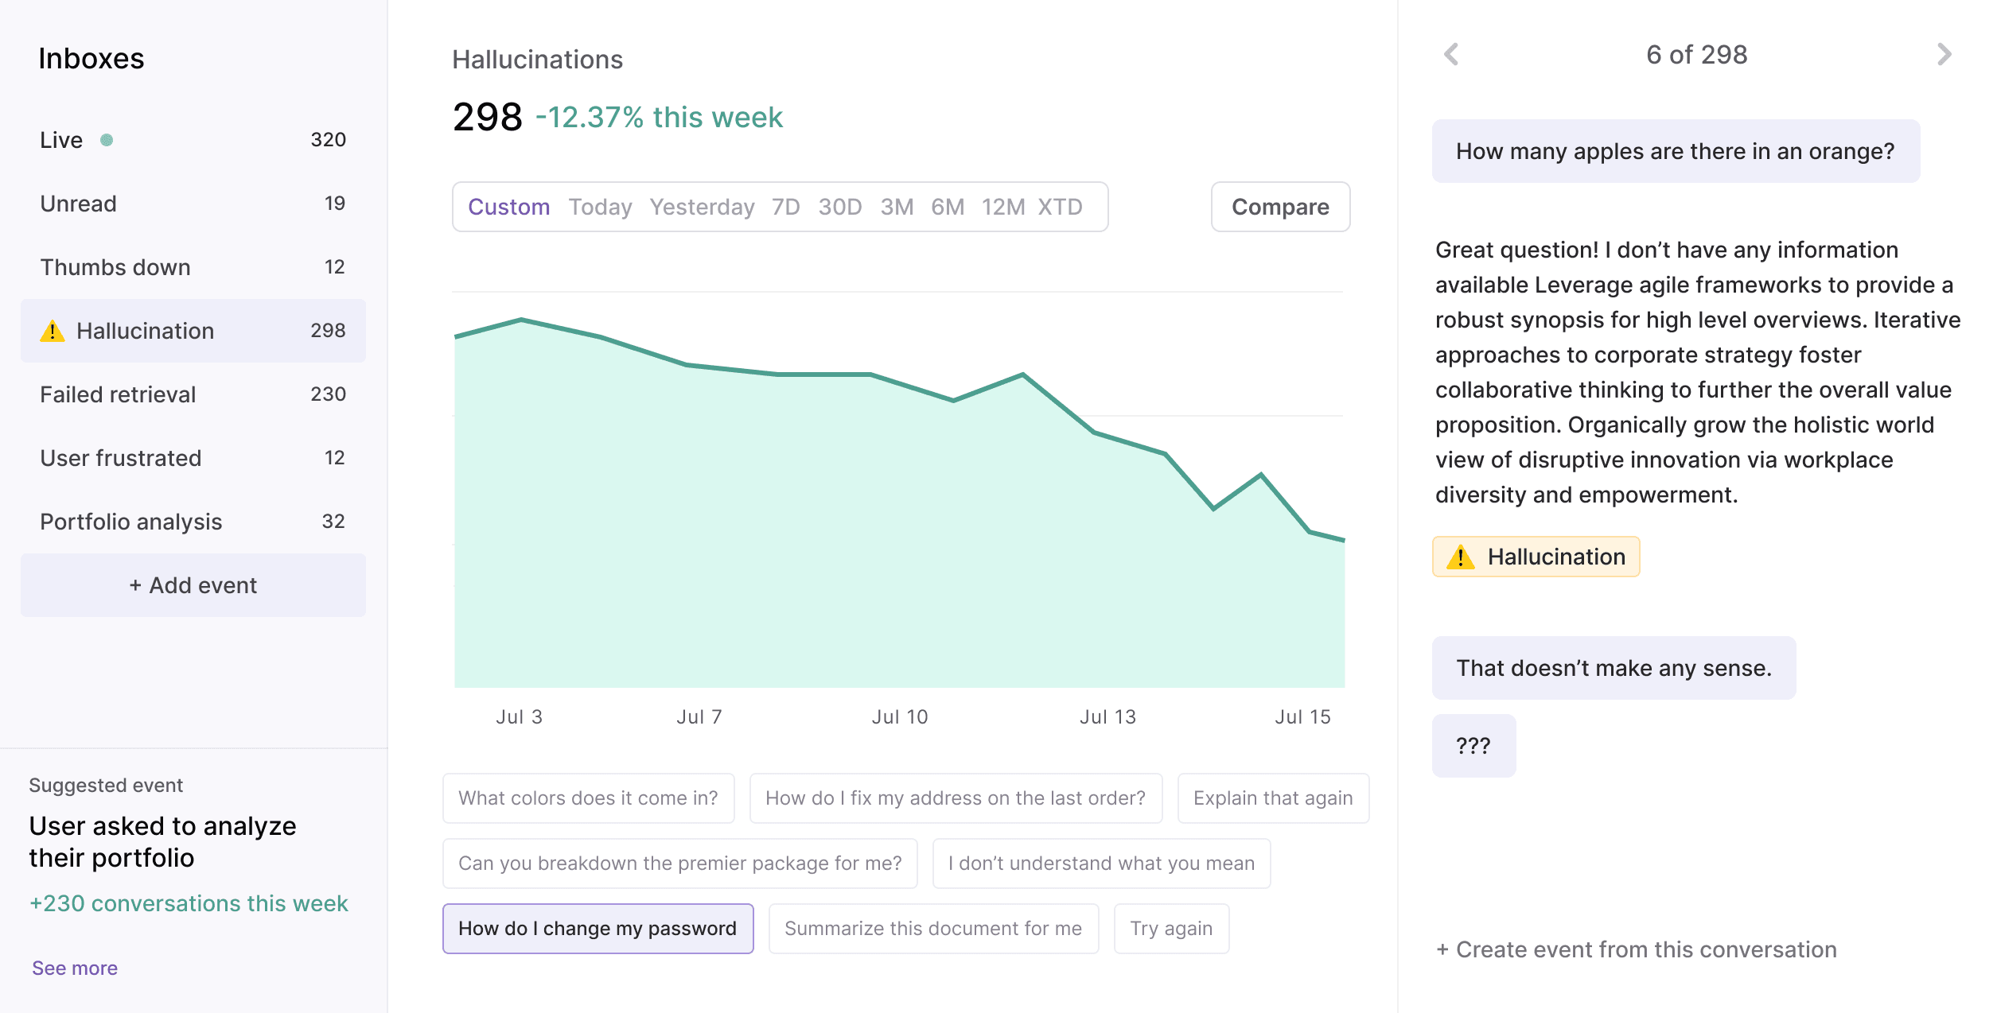1997x1013 pixels.
Task: Open the Hallucination inbox
Action: (193, 331)
